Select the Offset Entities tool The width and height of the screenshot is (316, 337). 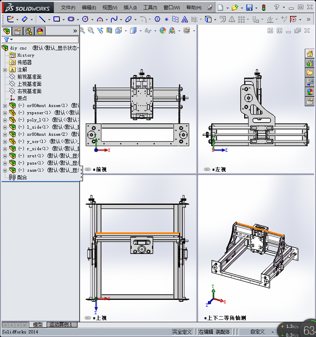click(x=222, y=19)
